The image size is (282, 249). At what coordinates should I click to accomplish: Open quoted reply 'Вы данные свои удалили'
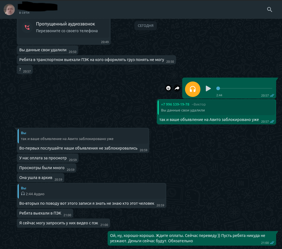click(x=217, y=107)
